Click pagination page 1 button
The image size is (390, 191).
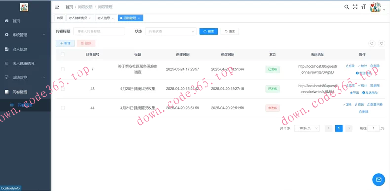(x=339, y=128)
